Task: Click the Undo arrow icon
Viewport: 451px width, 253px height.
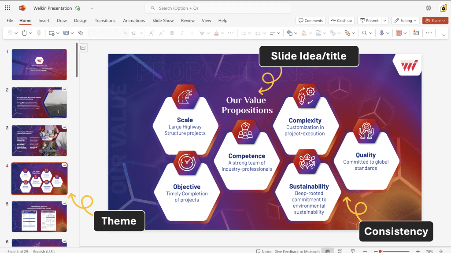Action: (x=10, y=33)
